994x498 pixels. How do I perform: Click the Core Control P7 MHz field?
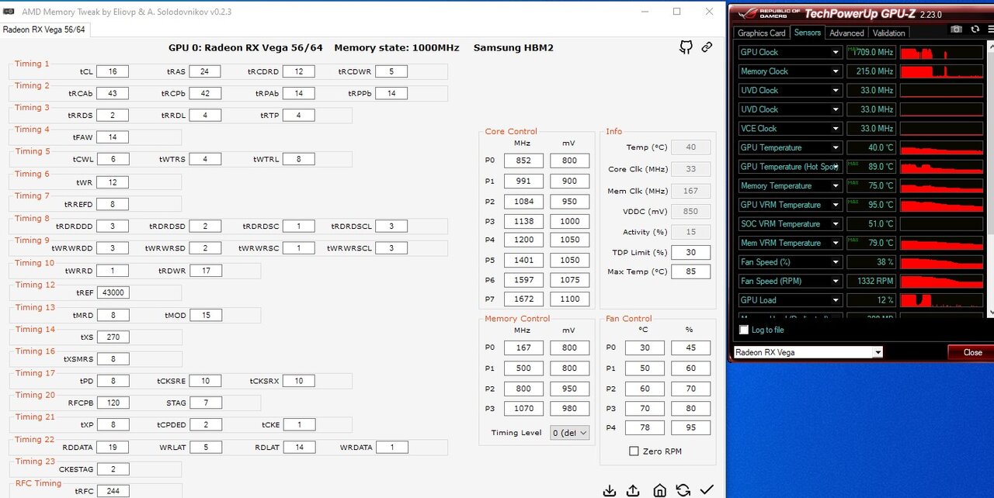coord(523,299)
